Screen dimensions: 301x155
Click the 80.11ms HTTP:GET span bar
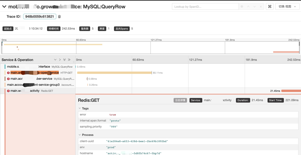click(114, 73)
